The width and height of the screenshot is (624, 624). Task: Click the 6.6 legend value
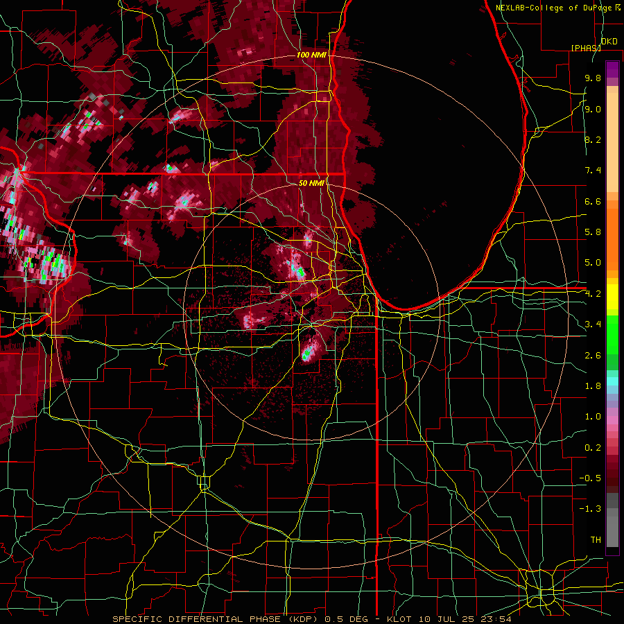tap(593, 201)
